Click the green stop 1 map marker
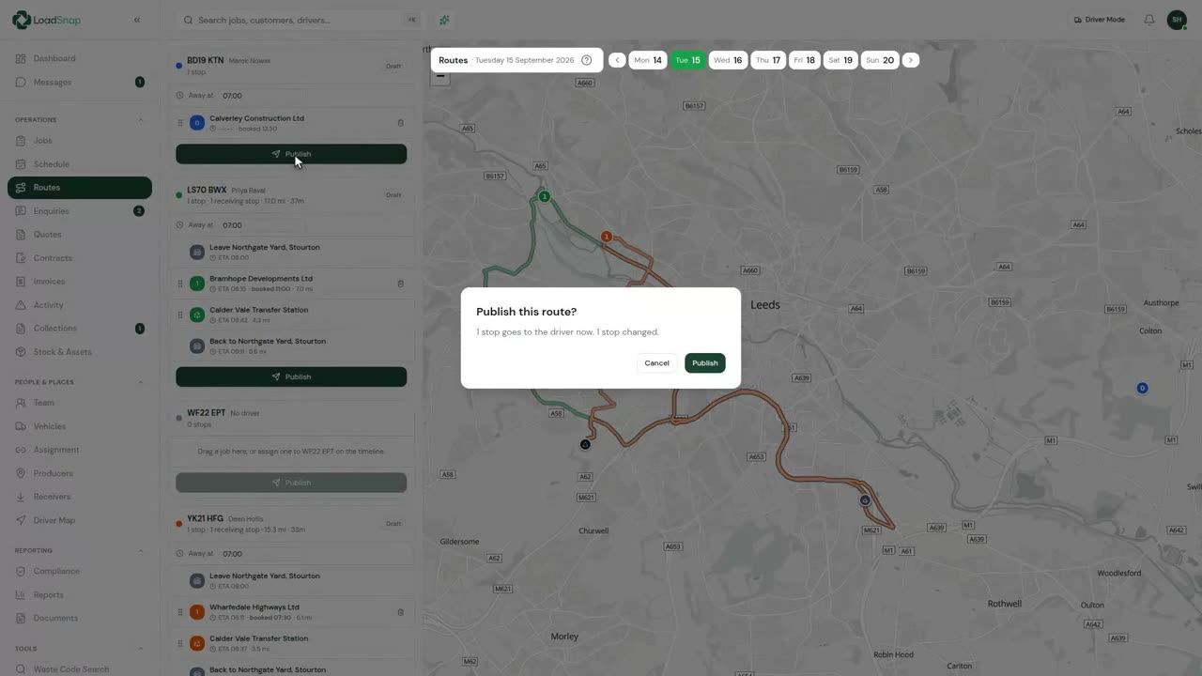Image resolution: width=1202 pixels, height=676 pixels. tap(544, 196)
